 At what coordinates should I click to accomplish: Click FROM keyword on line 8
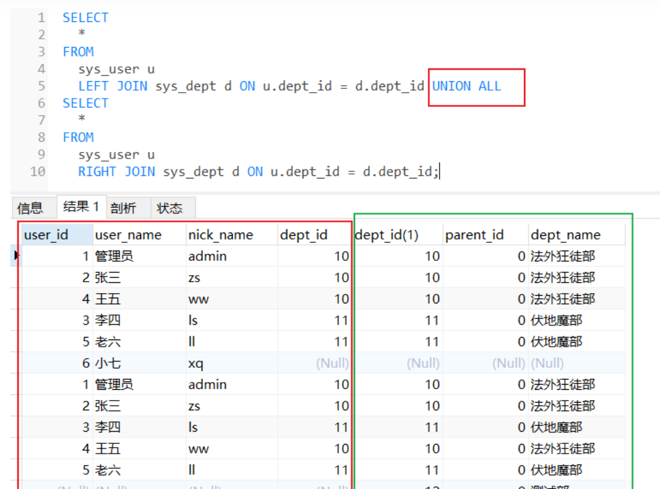pos(78,138)
